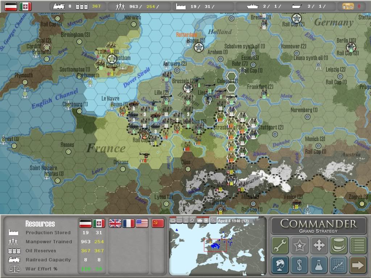Image resolution: width=371 pixels, height=278 pixels.
Task: Click the oil barrels icon in top bar
Action: click(x=82, y=7)
